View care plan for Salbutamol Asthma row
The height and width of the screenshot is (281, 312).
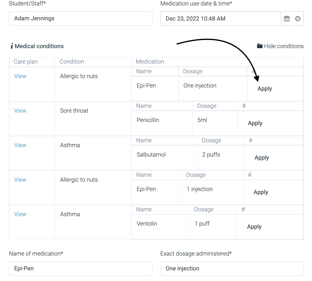tap(20, 145)
